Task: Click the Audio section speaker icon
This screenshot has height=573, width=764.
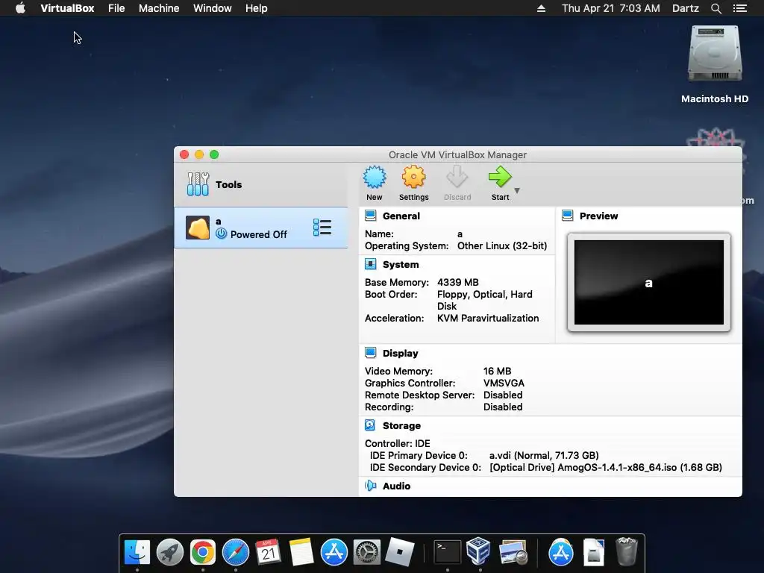Action: click(370, 485)
